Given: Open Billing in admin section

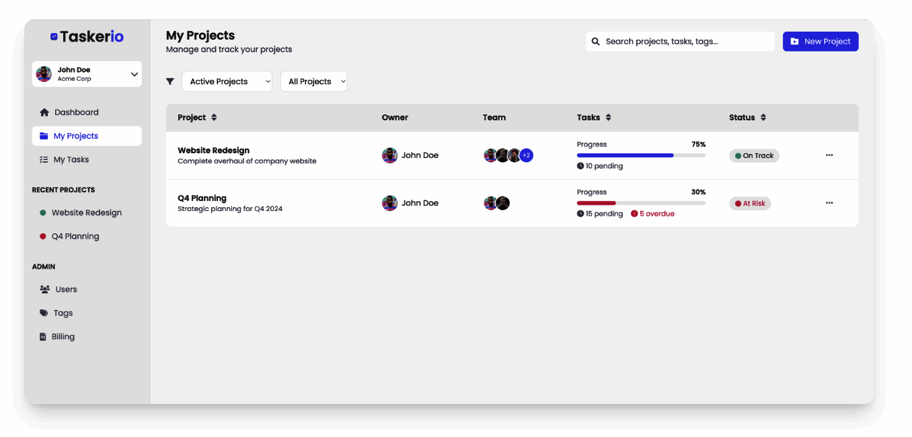Looking at the screenshot, I should pos(63,337).
